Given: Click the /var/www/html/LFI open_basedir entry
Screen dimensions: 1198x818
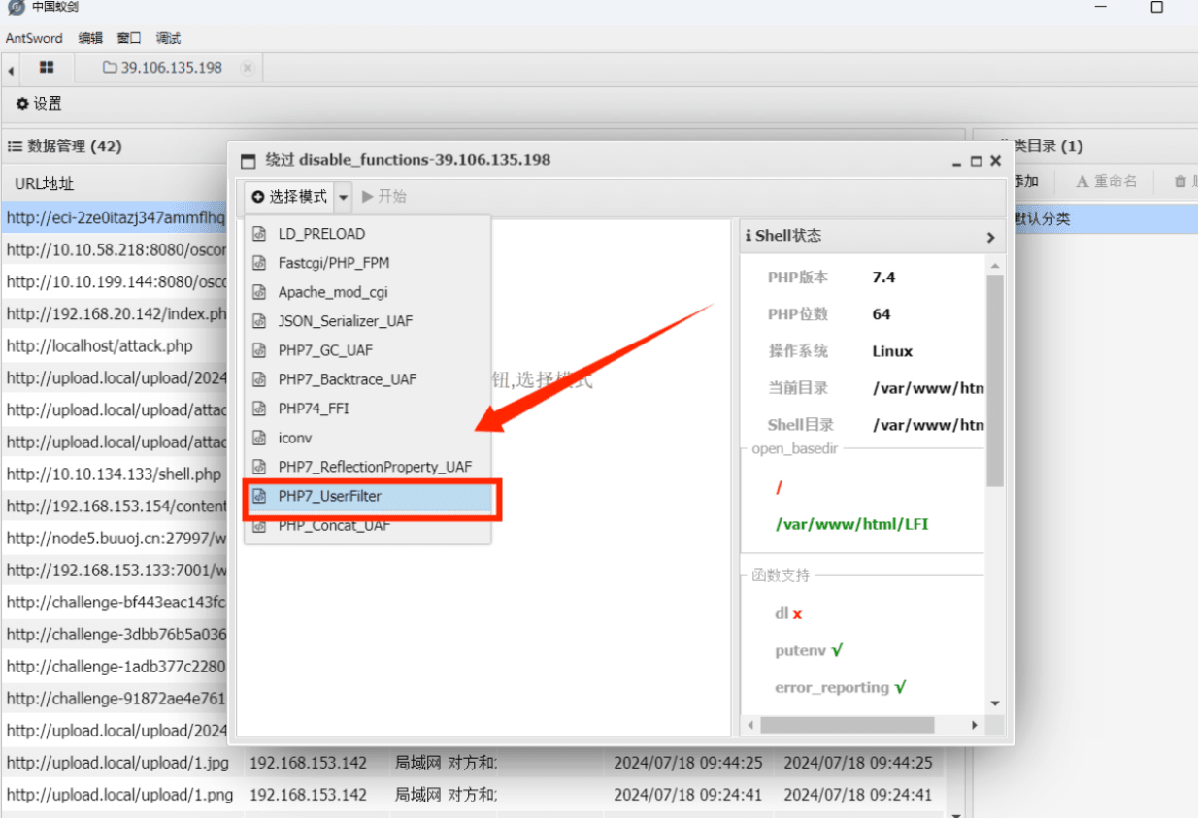Looking at the screenshot, I should coord(851,524).
